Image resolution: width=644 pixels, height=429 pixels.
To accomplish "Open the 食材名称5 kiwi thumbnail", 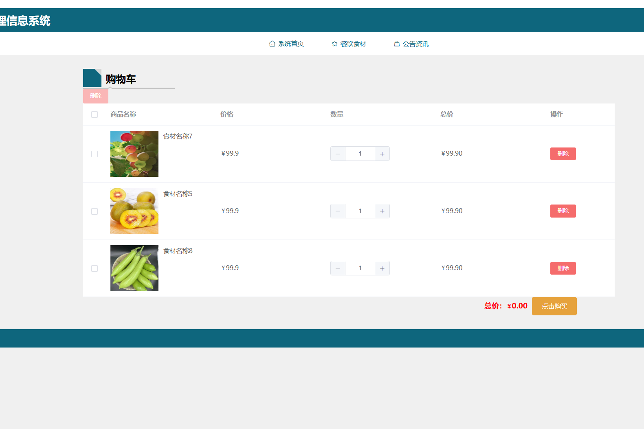I will pyautogui.click(x=134, y=211).
